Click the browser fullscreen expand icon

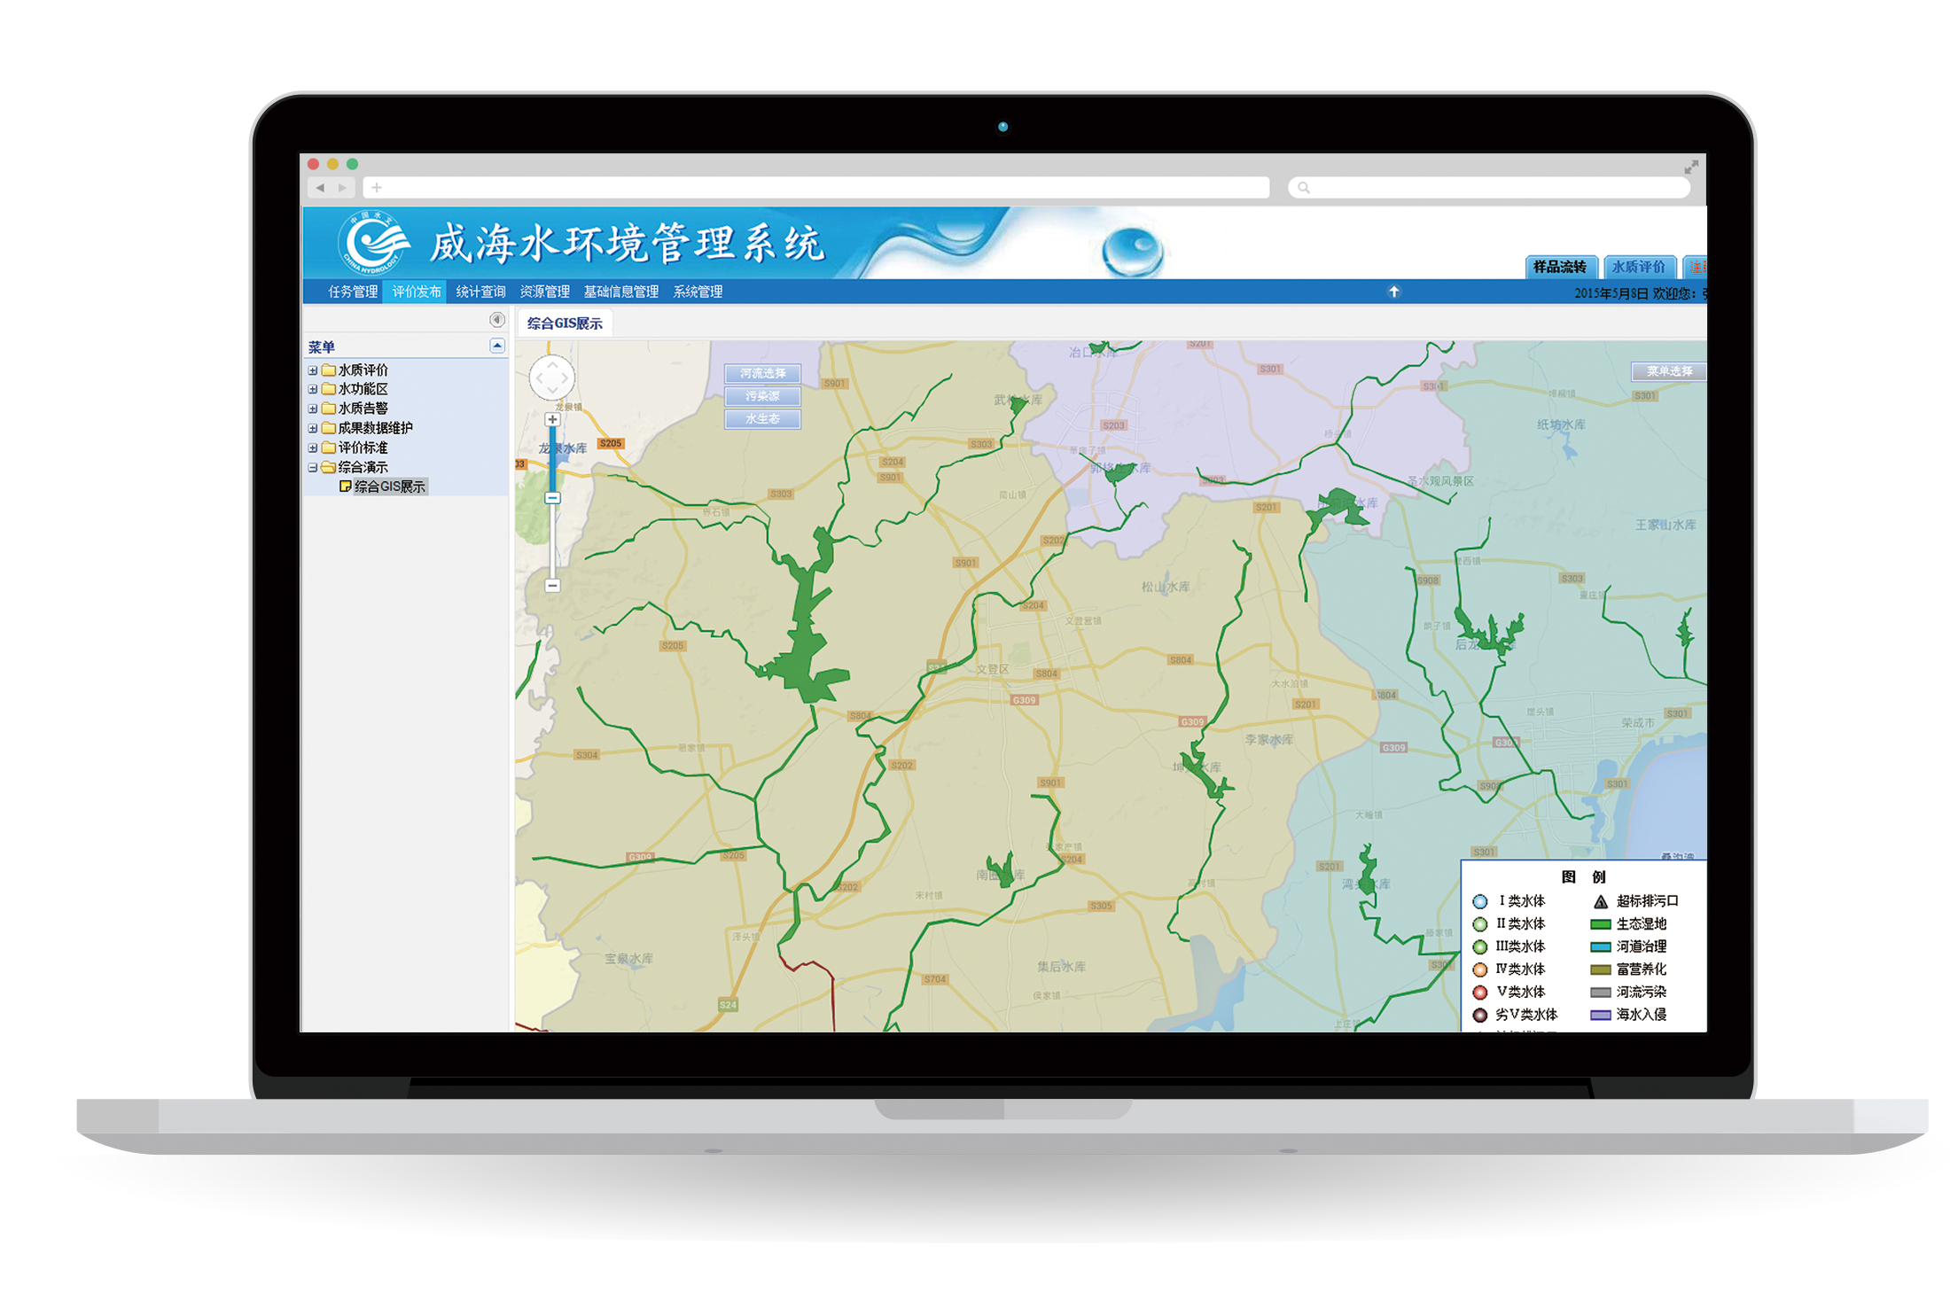tap(1691, 167)
